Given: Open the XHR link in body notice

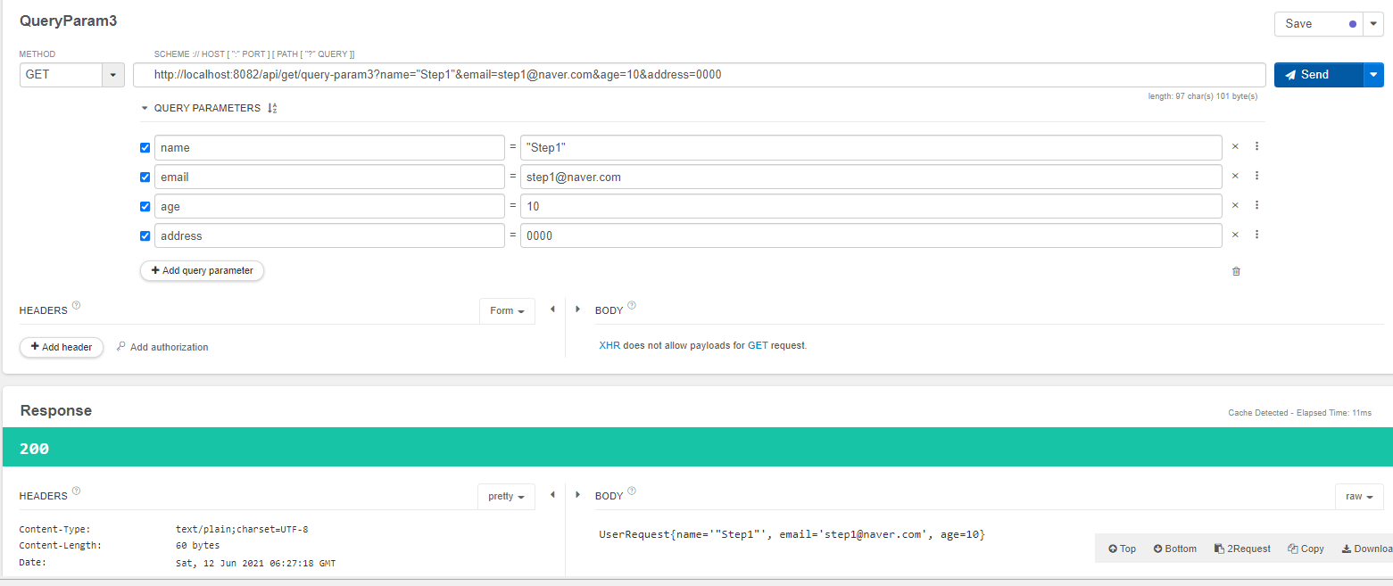Looking at the screenshot, I should pyautogui.click(x=609, y=345).
